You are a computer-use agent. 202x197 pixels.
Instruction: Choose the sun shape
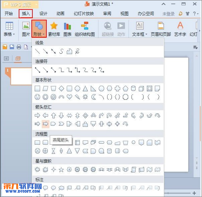pyautogui.click(x=85, y=97)
